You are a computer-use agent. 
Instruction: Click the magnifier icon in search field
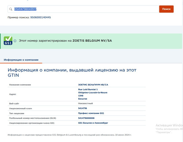(11, 9)
